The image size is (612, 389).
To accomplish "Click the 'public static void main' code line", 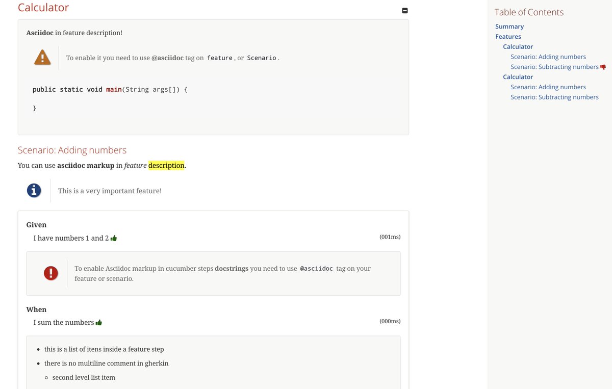I will click(110, 89).
